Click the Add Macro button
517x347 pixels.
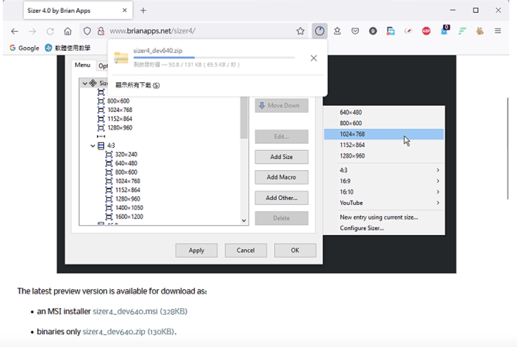point(281,177)
